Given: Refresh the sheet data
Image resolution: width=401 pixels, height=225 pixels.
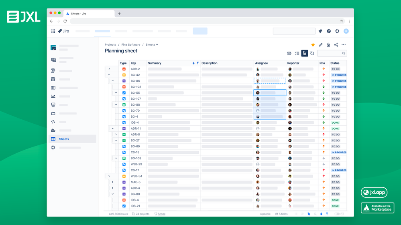Looking at the screenshot, I should coord(312,53).
